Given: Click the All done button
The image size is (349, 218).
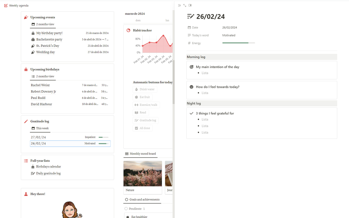Looking at the screenshot, I should pyautogui.click(x=143, y=128).
